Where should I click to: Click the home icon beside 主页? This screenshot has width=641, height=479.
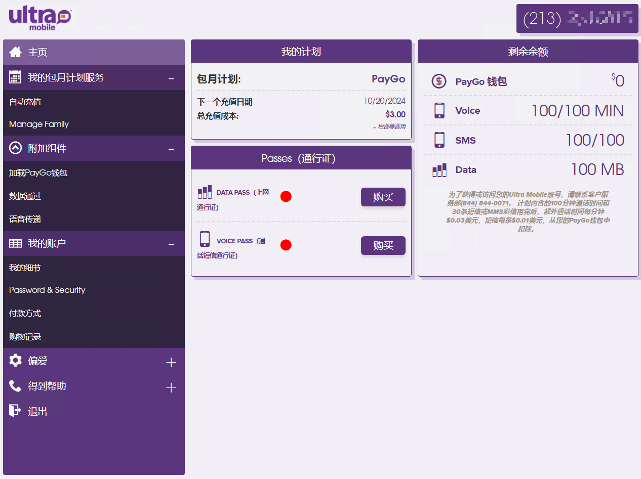15,52
